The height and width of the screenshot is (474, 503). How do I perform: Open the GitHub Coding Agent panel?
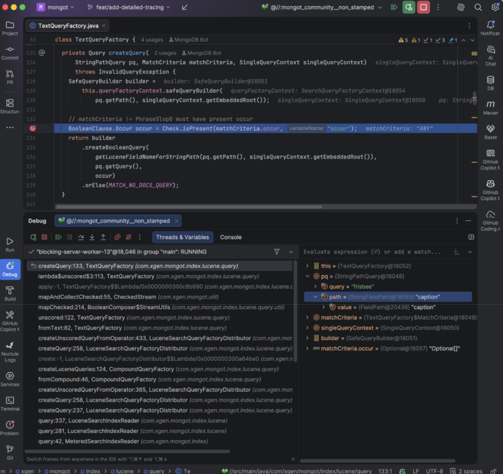(x=491, y=221)
